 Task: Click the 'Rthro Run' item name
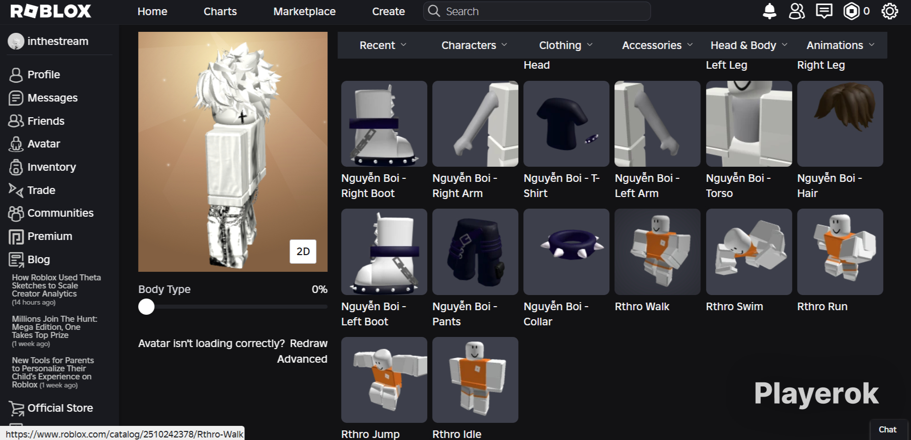point(822,307)
